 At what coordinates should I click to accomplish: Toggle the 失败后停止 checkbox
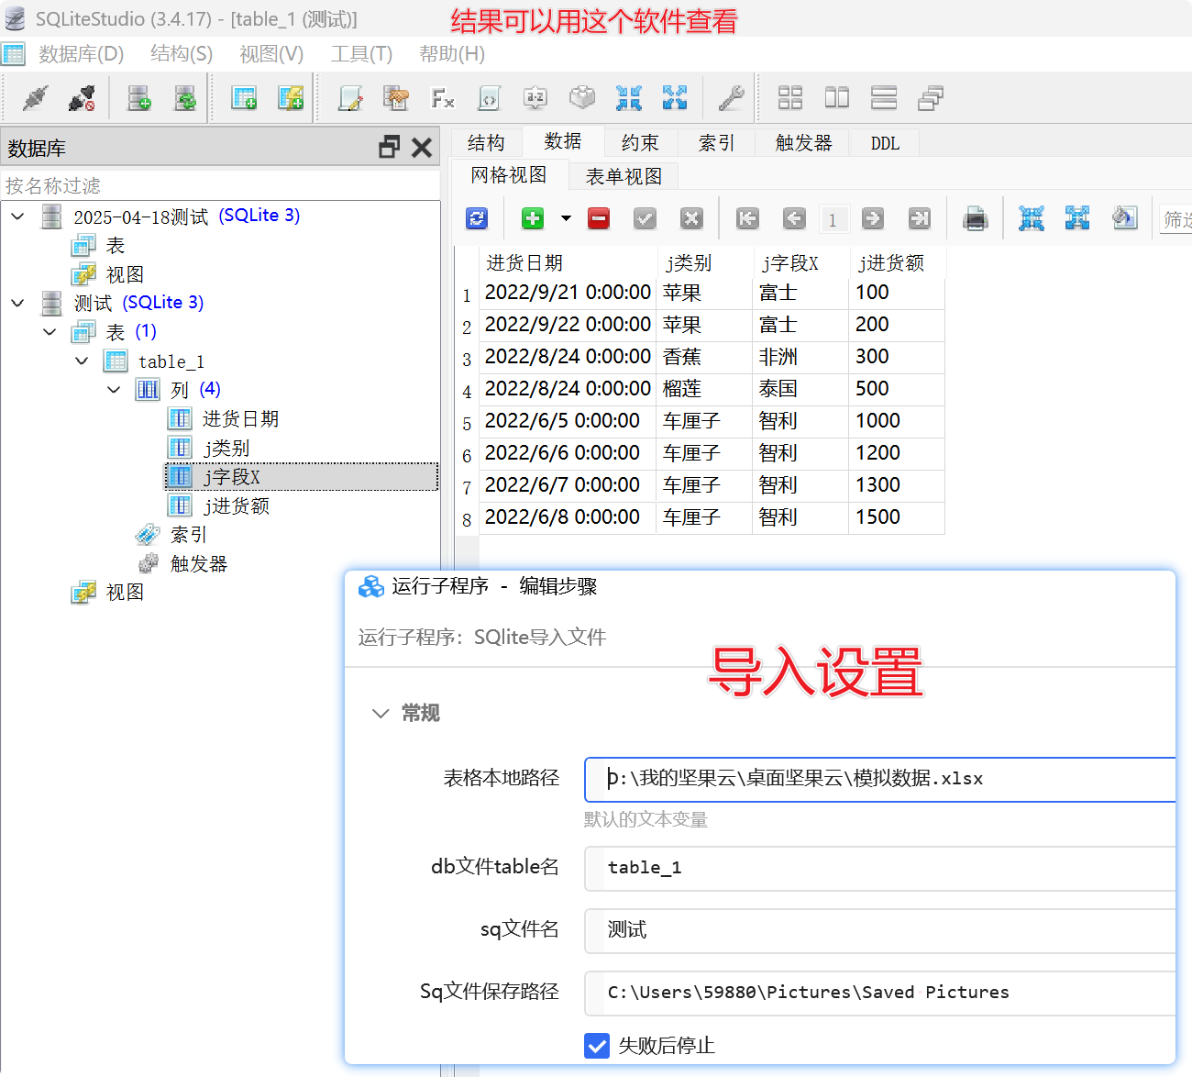point(597,1045)
